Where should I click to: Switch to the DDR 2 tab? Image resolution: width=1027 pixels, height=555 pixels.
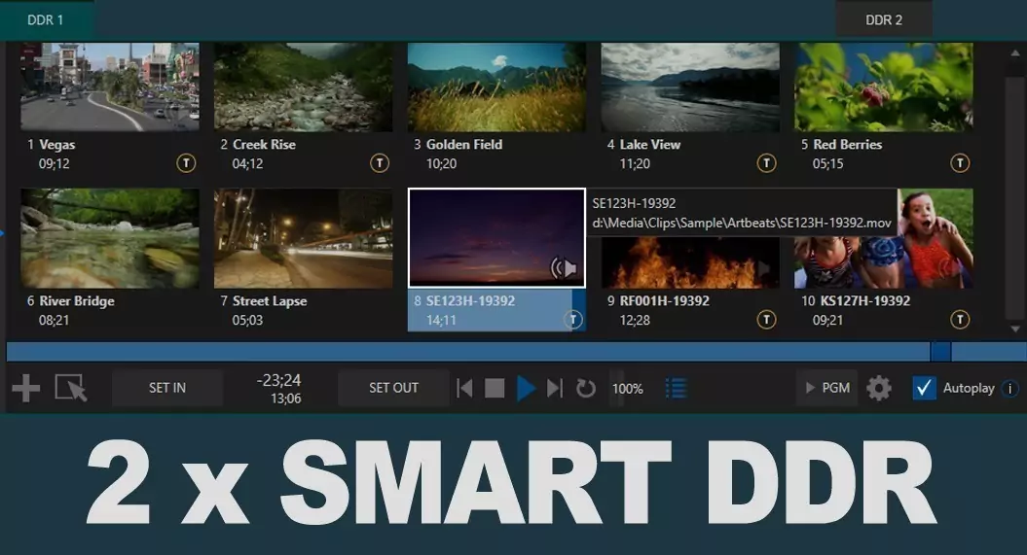(884, 20)
